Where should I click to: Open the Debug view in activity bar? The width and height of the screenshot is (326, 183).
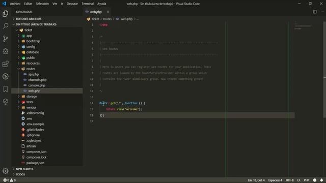click(6, 51)
